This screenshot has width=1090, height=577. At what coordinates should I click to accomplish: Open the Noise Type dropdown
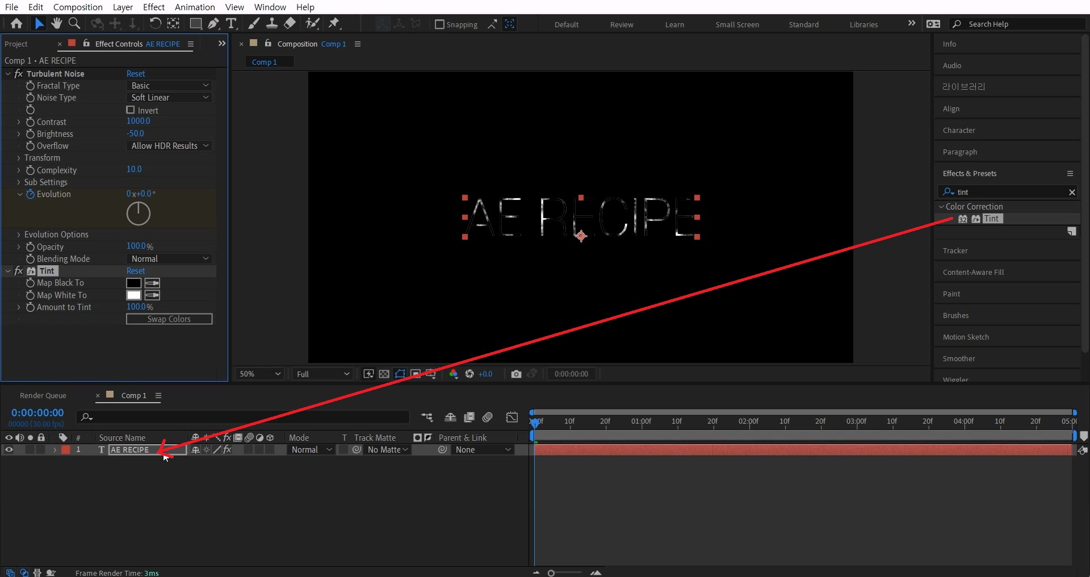click(x=169, y=98)
